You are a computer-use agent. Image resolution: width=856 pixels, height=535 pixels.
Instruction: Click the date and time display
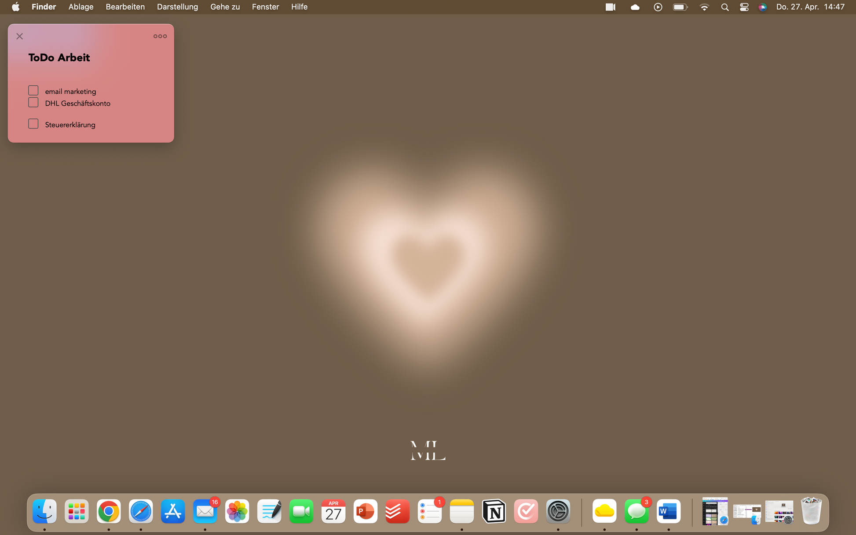tap(810, 7)
